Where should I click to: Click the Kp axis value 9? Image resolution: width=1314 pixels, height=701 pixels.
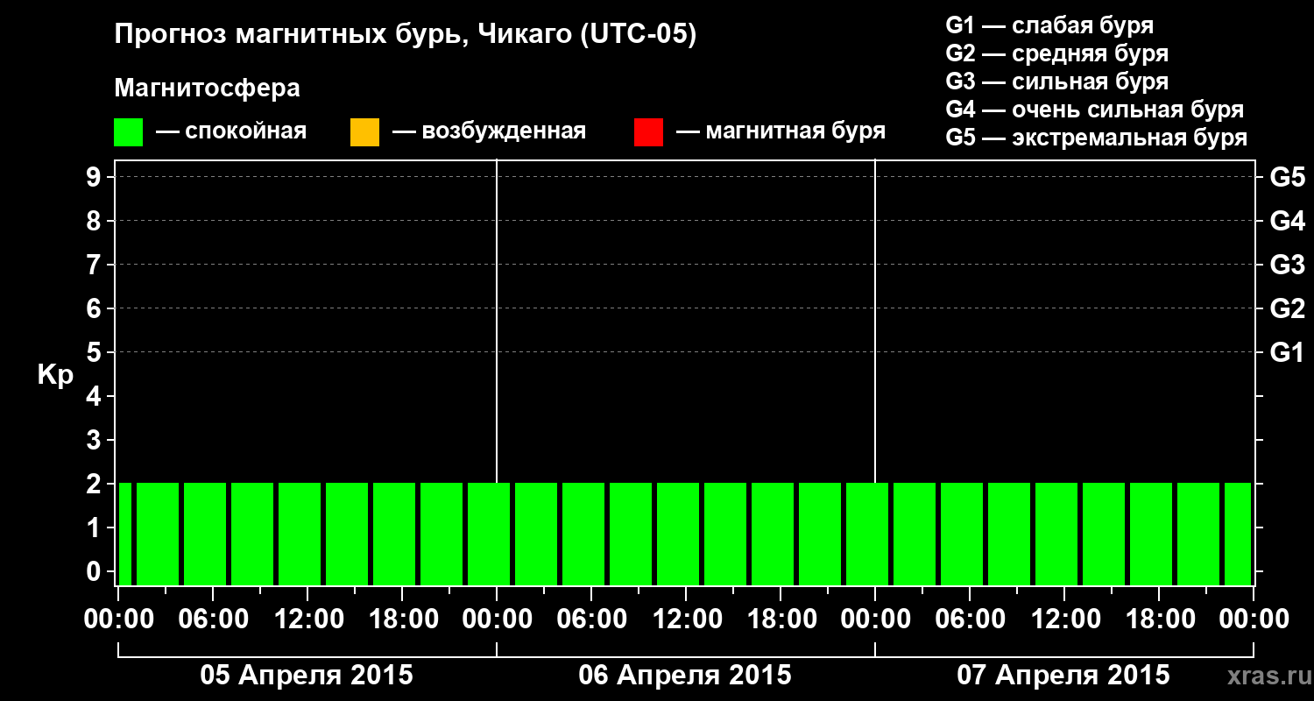[95, 178]
